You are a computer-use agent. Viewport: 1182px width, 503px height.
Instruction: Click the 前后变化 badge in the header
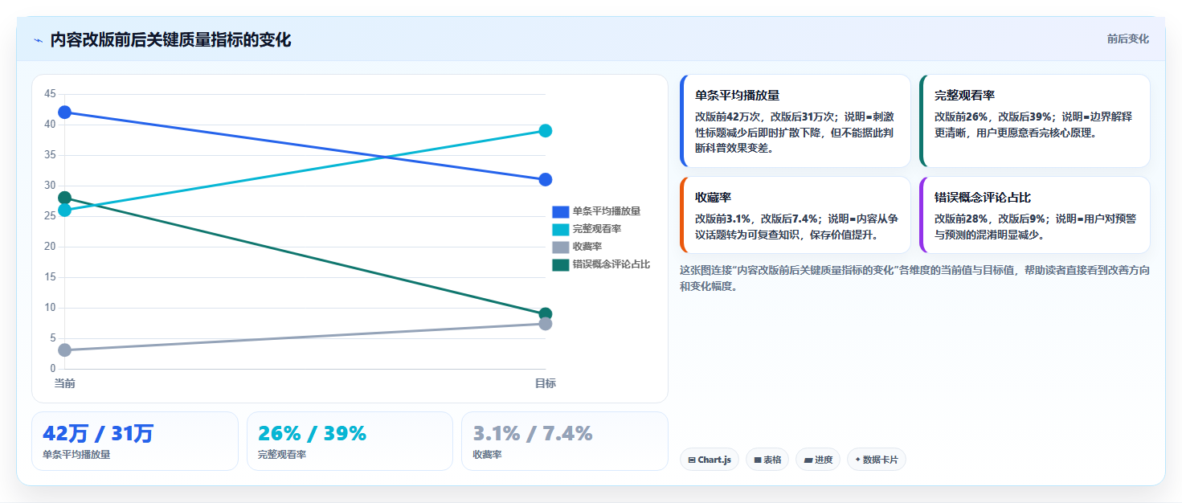pyautogui.click(x=1127, y=39)
